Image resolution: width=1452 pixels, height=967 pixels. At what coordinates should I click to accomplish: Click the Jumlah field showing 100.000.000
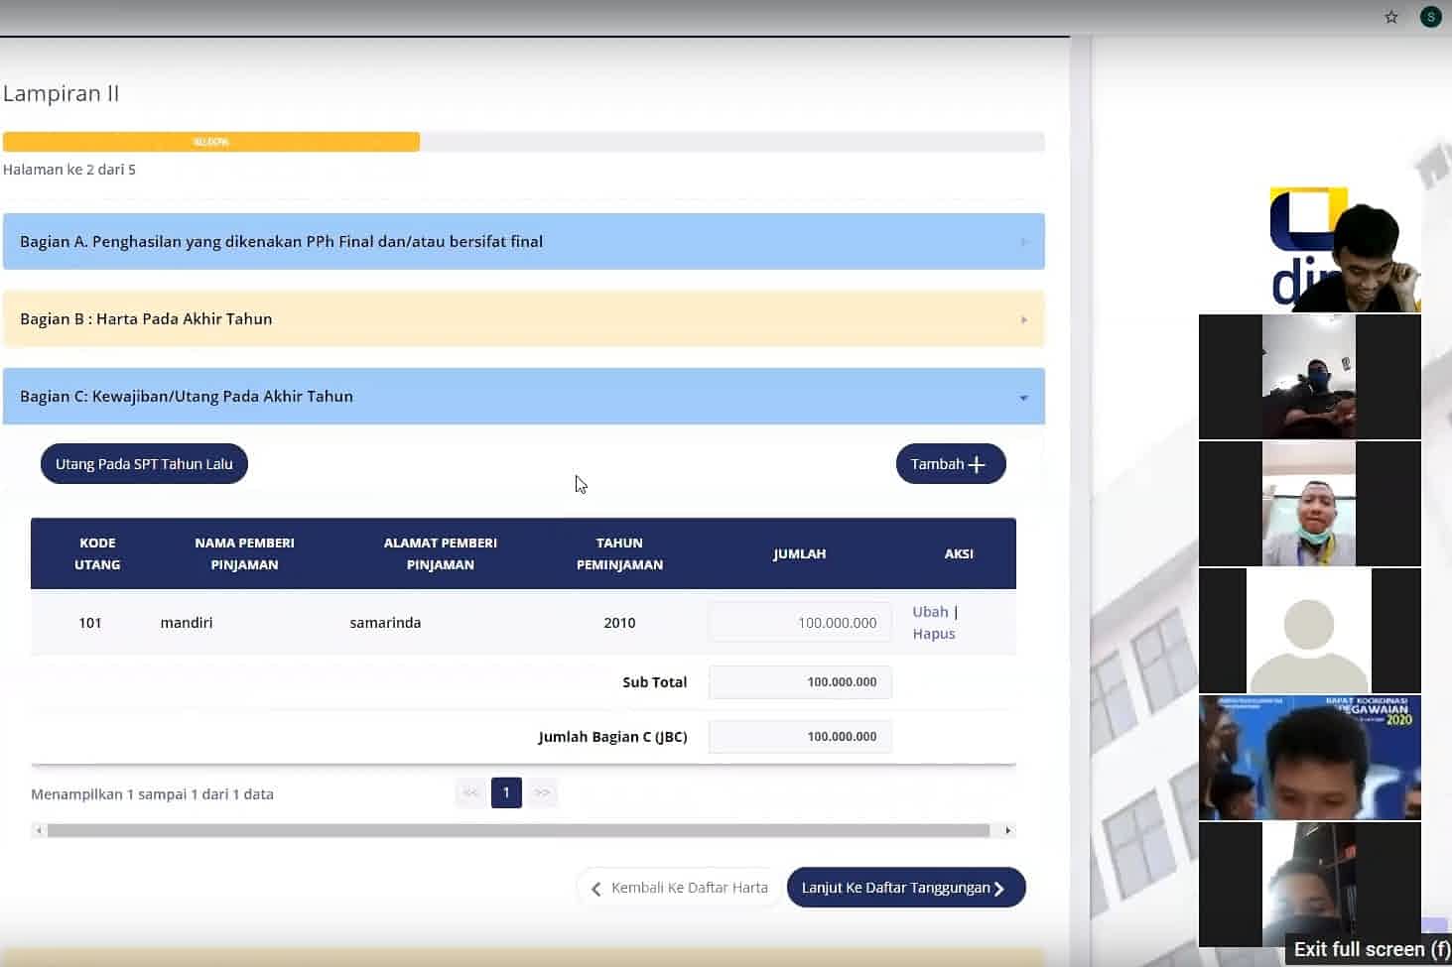click(800, 623)
